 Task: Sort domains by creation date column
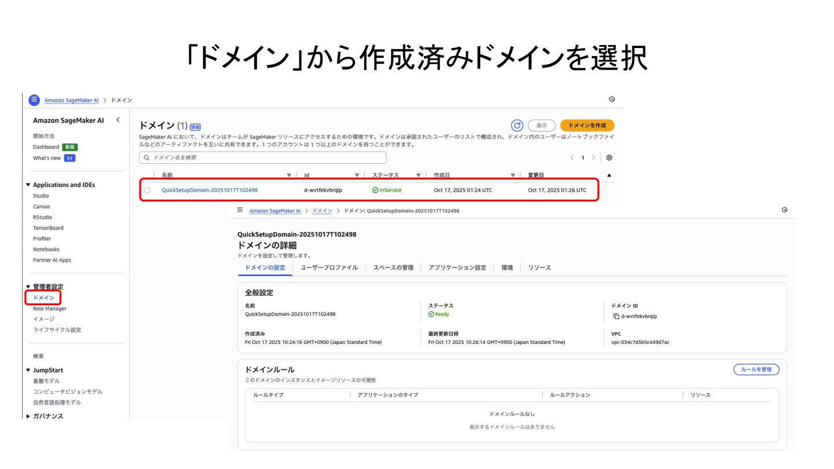[x=513, y=175]
